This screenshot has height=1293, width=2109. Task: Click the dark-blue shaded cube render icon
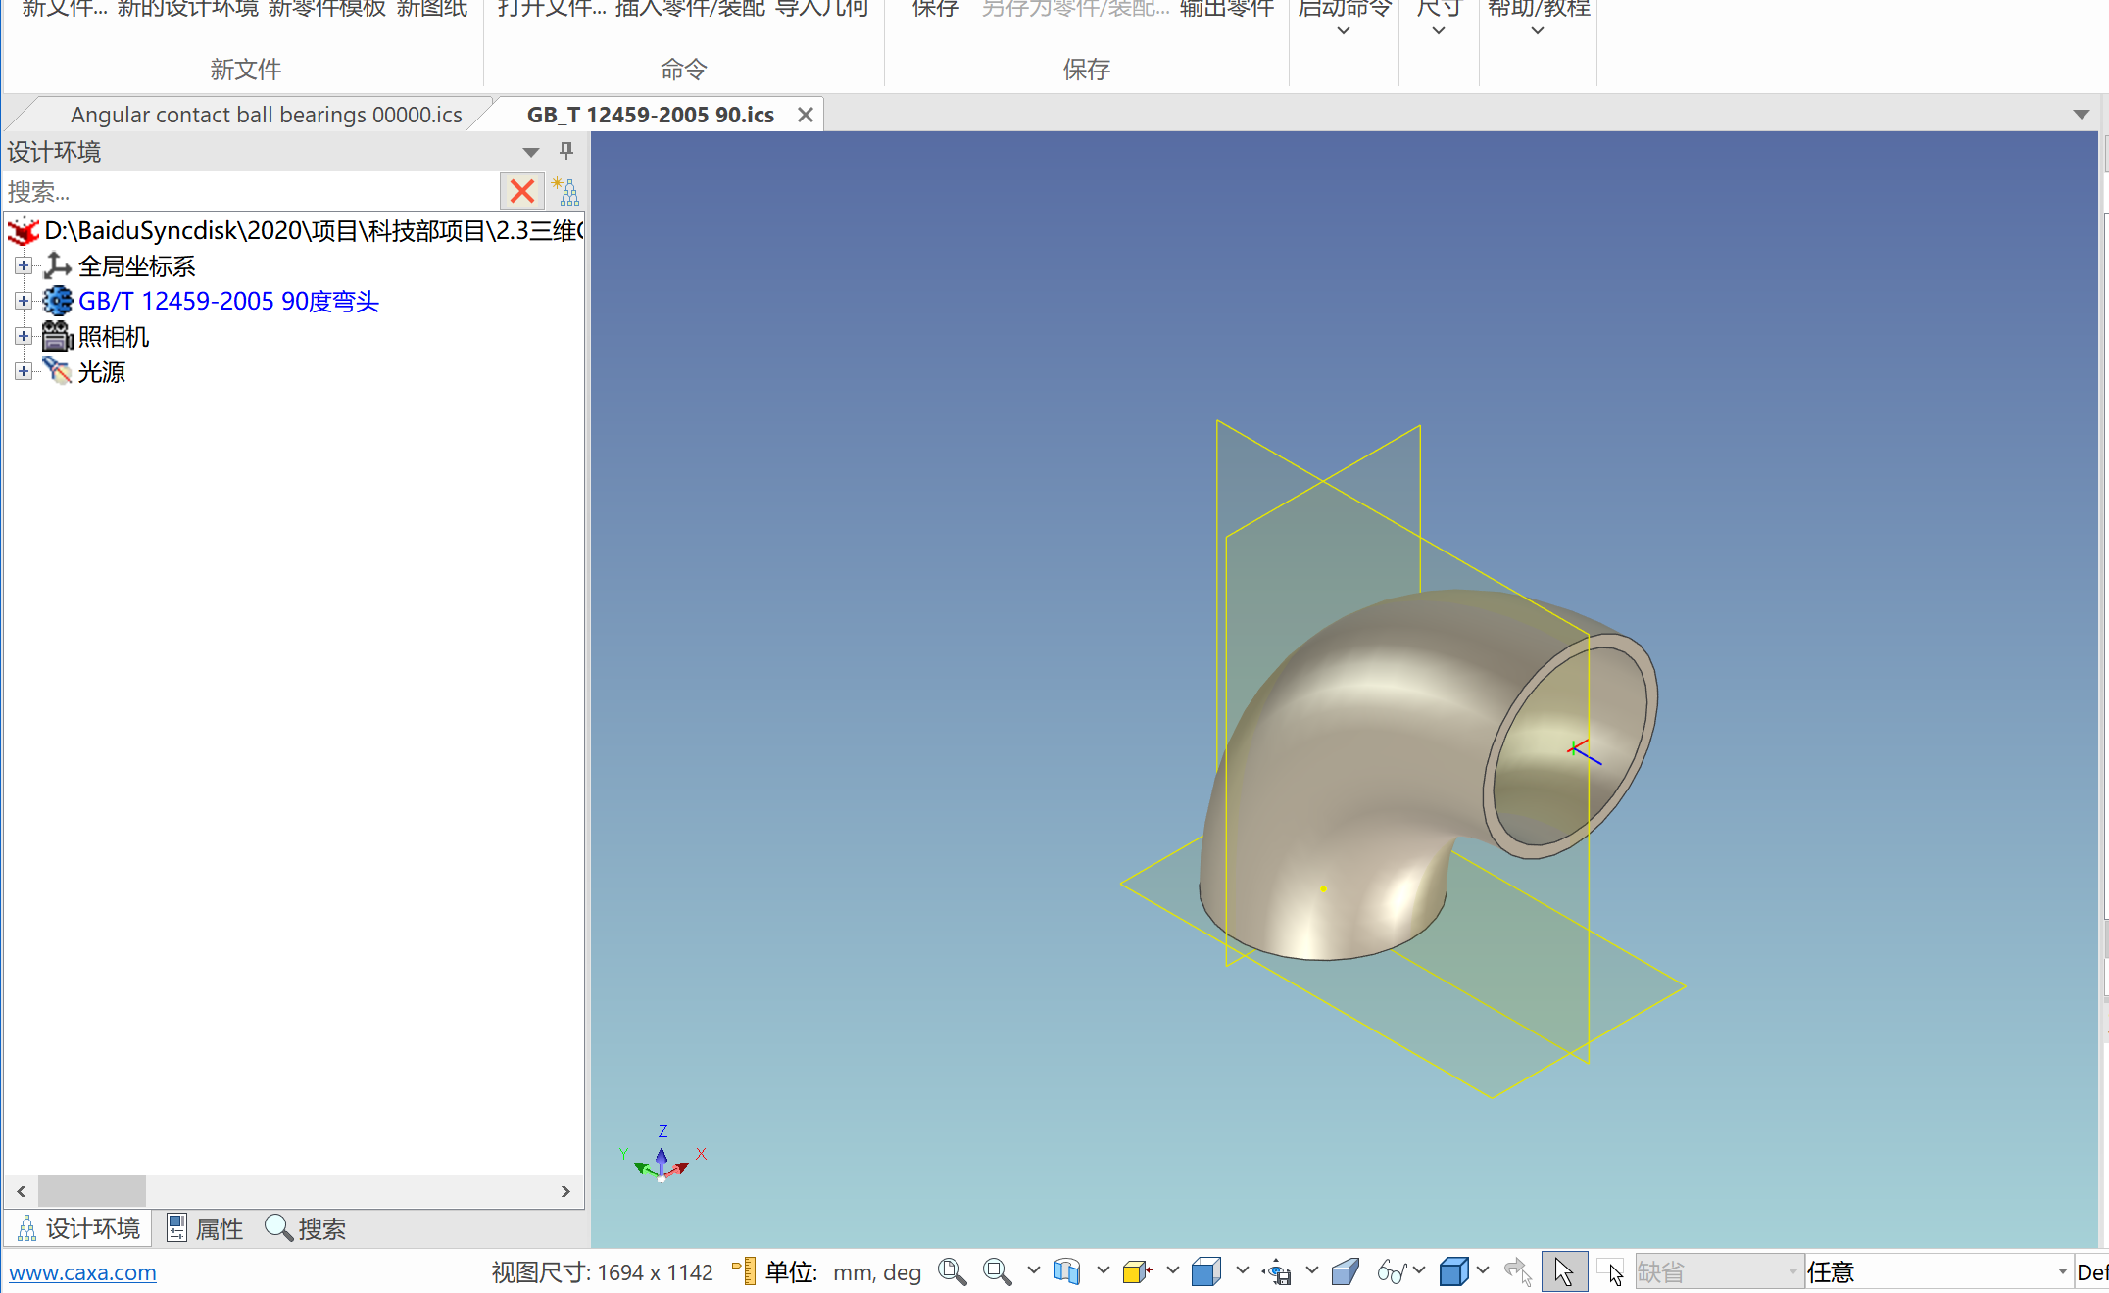click(1454, 1271)
